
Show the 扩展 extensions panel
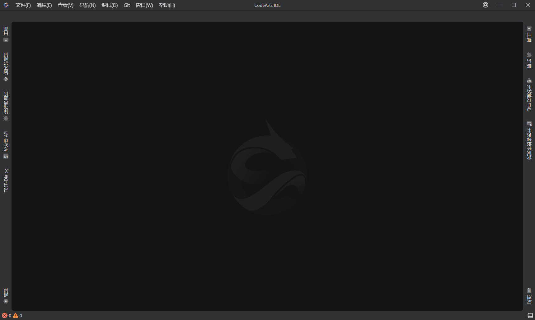[x=529, y=60]
